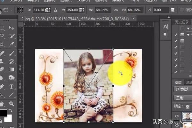Select the Hand tool
The image size is (192, 128).
[x=2, y=104]
